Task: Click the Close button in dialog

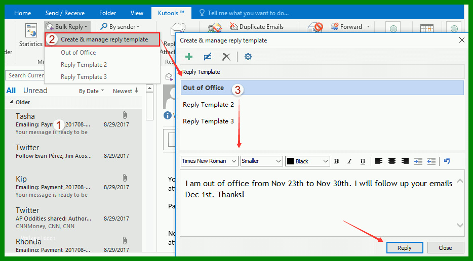Action: (x=445, y=248)
